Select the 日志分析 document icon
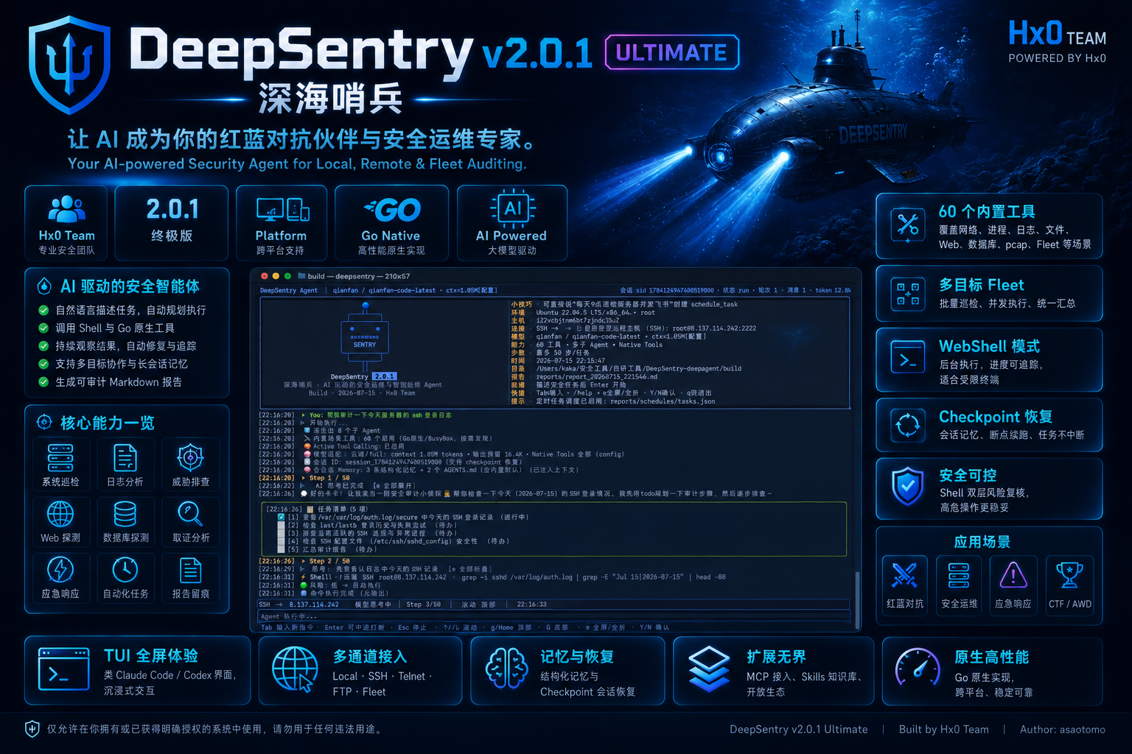Image resolution: width=1132 pixels, height=754 pixels. point(125,457)
